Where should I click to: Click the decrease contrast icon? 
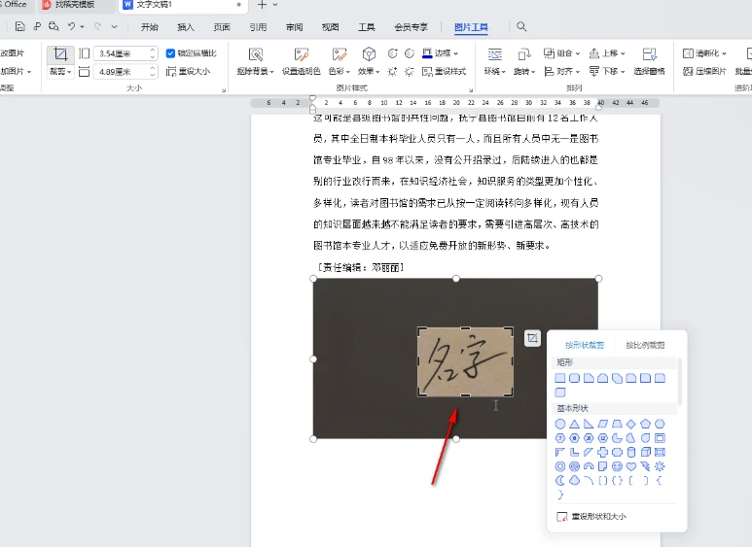pos(410,53)
